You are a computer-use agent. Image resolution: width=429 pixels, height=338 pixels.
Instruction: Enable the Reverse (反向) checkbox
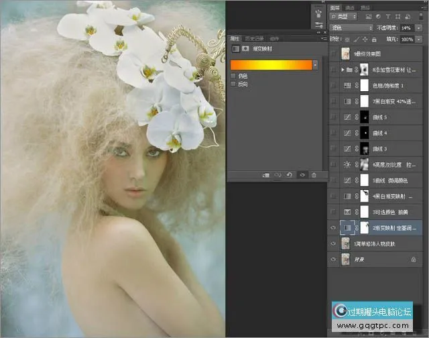pyautogui.click(x=233, y=84)
